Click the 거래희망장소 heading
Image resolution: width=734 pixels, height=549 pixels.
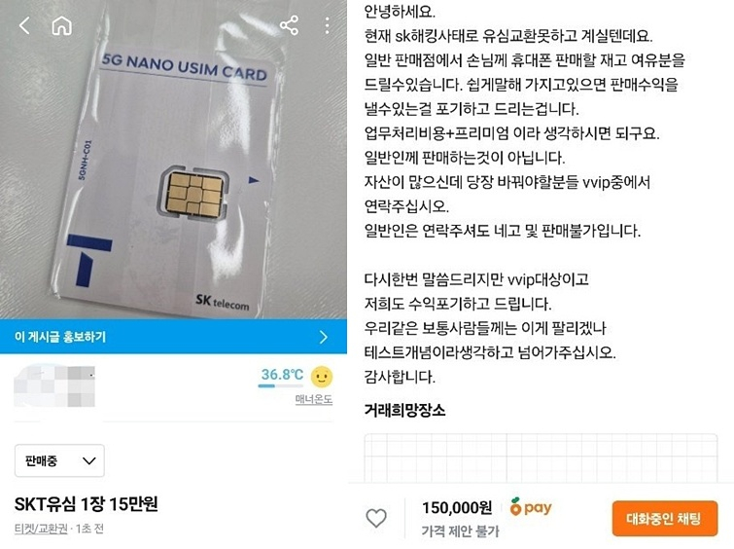pos(405,410)
